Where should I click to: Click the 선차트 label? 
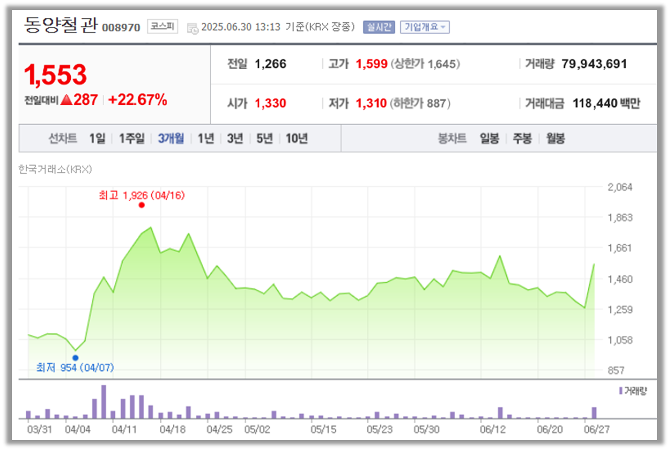tap(63, 139)
